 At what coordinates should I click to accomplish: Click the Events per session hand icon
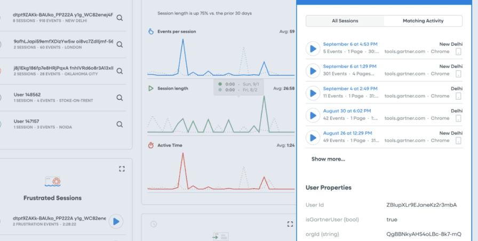point(150,31)
